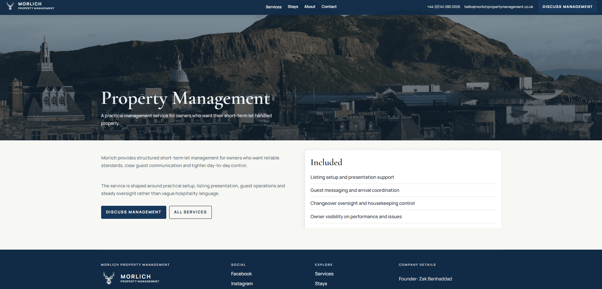Click the 'Included' panel heading
Viewport: 602px width, 289px height.
pos(326,162)
